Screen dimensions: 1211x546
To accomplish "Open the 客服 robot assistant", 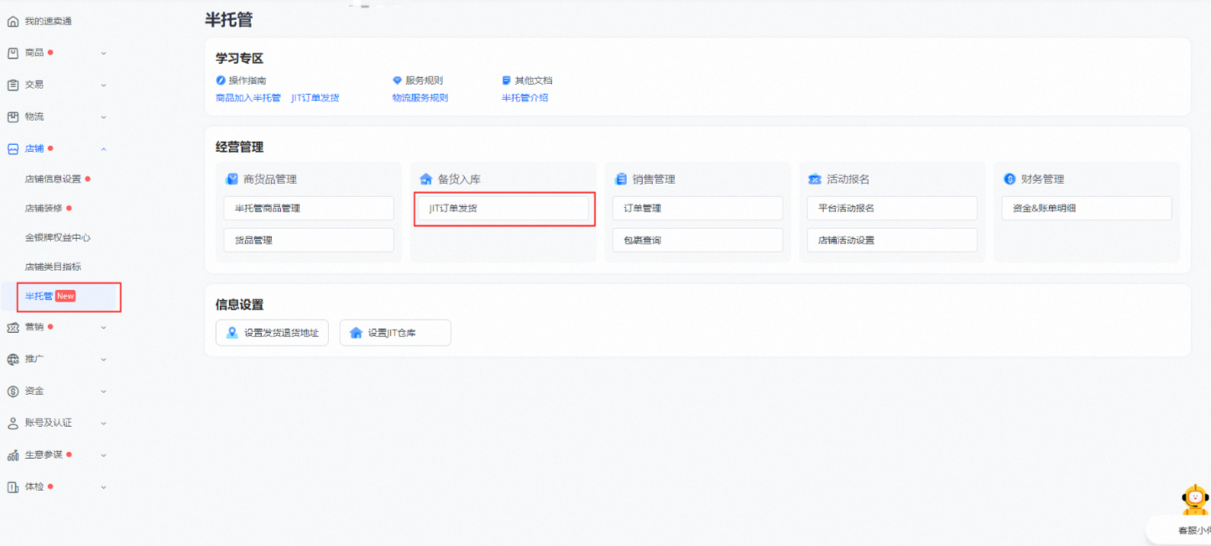I will (x=1194, y=501).
